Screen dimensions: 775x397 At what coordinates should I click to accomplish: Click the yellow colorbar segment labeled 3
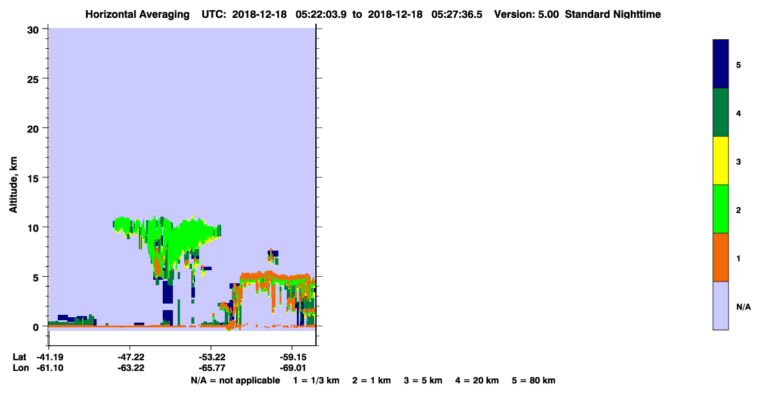point(721,161)
